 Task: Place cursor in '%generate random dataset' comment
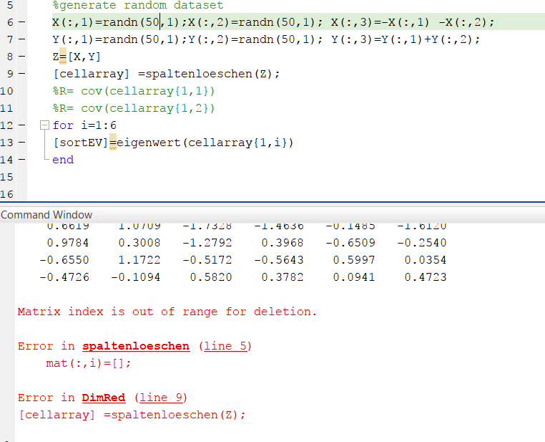[x=137, y=6]
